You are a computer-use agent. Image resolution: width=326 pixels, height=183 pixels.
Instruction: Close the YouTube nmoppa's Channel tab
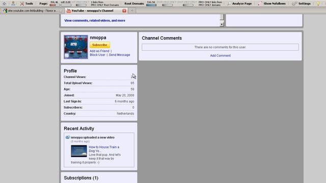[x=124, y=11]
